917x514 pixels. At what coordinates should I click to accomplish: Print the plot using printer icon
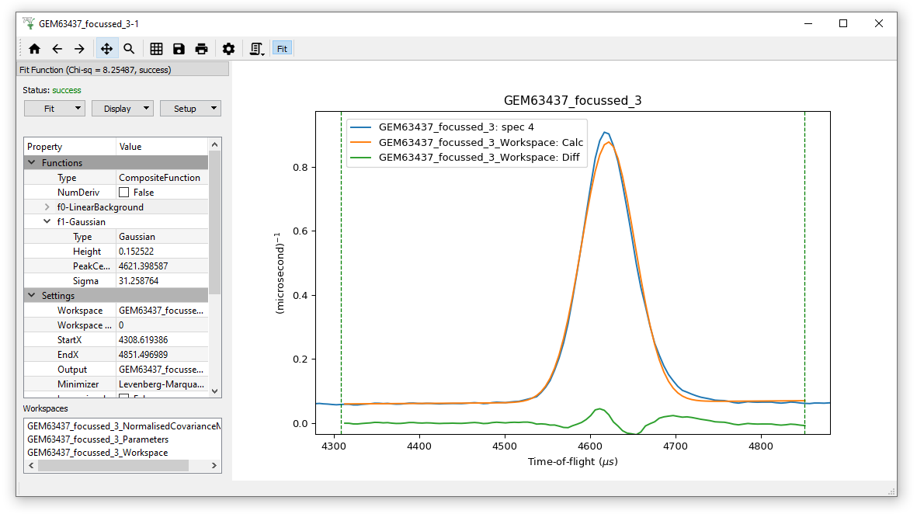tap(201, 49)
